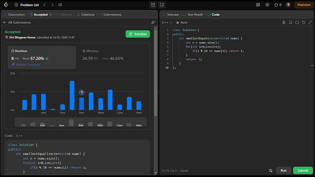Expand editor to fullscreen icon

coord(310,22)
